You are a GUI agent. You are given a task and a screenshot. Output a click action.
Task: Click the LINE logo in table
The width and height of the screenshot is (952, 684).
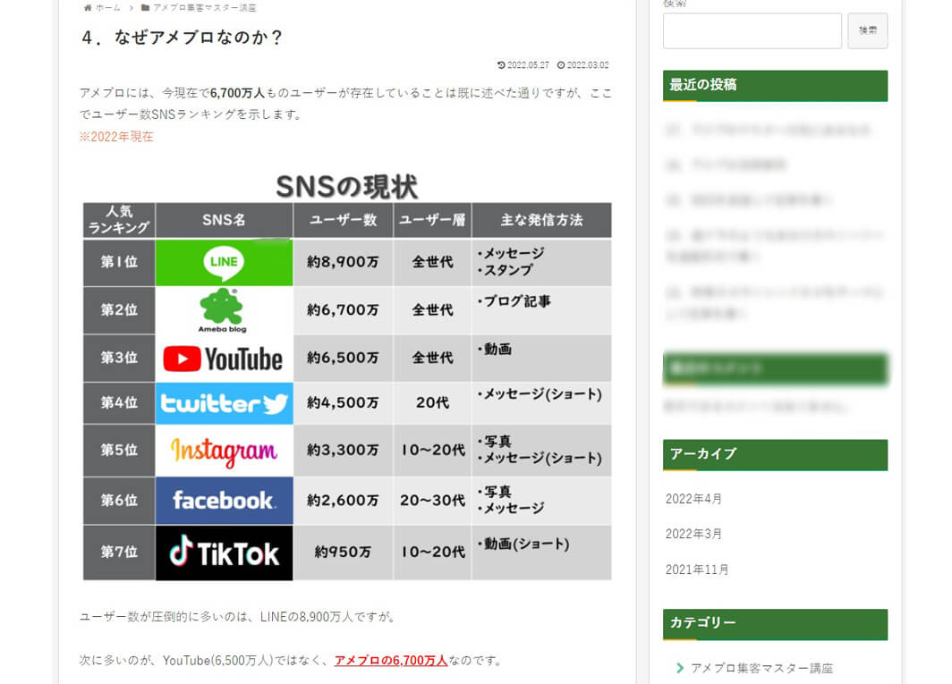[x=224, y=262]
